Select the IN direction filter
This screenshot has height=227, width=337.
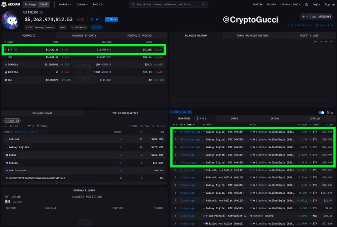click(x=11, y=126)
